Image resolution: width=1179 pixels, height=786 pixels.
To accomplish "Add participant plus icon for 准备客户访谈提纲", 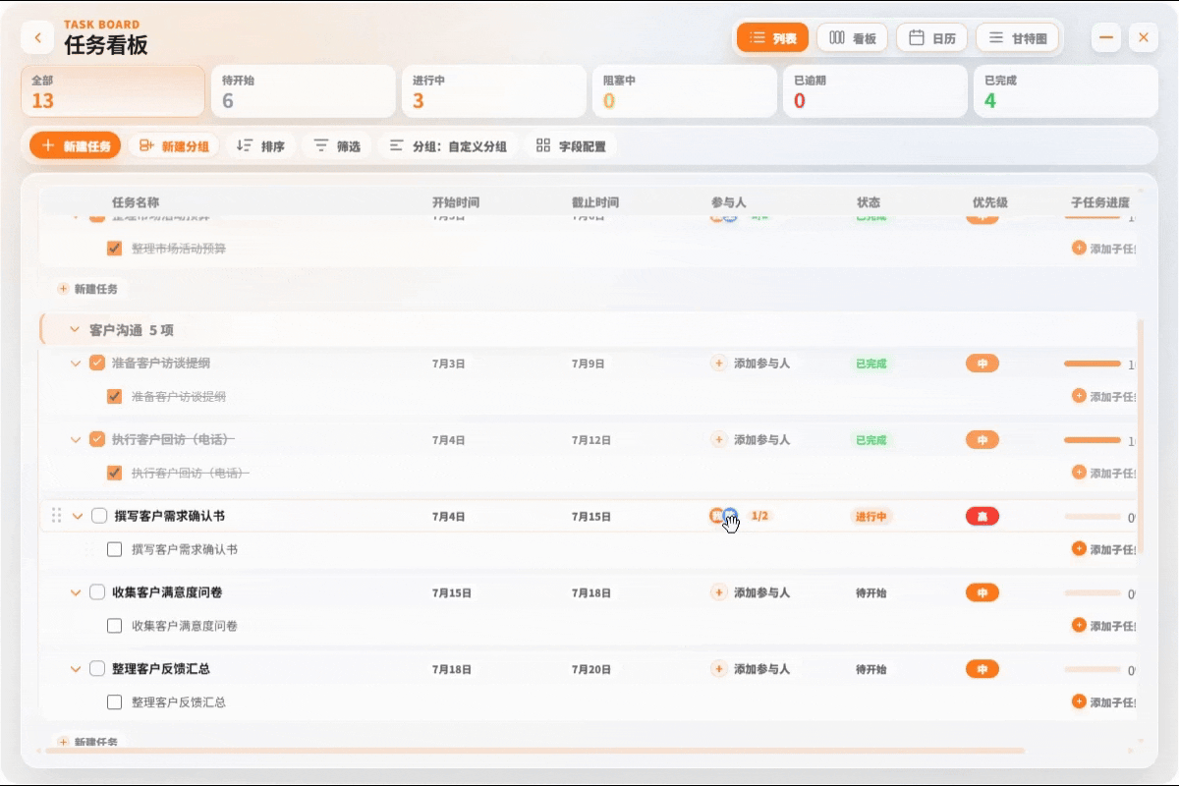I will [719, 364].
